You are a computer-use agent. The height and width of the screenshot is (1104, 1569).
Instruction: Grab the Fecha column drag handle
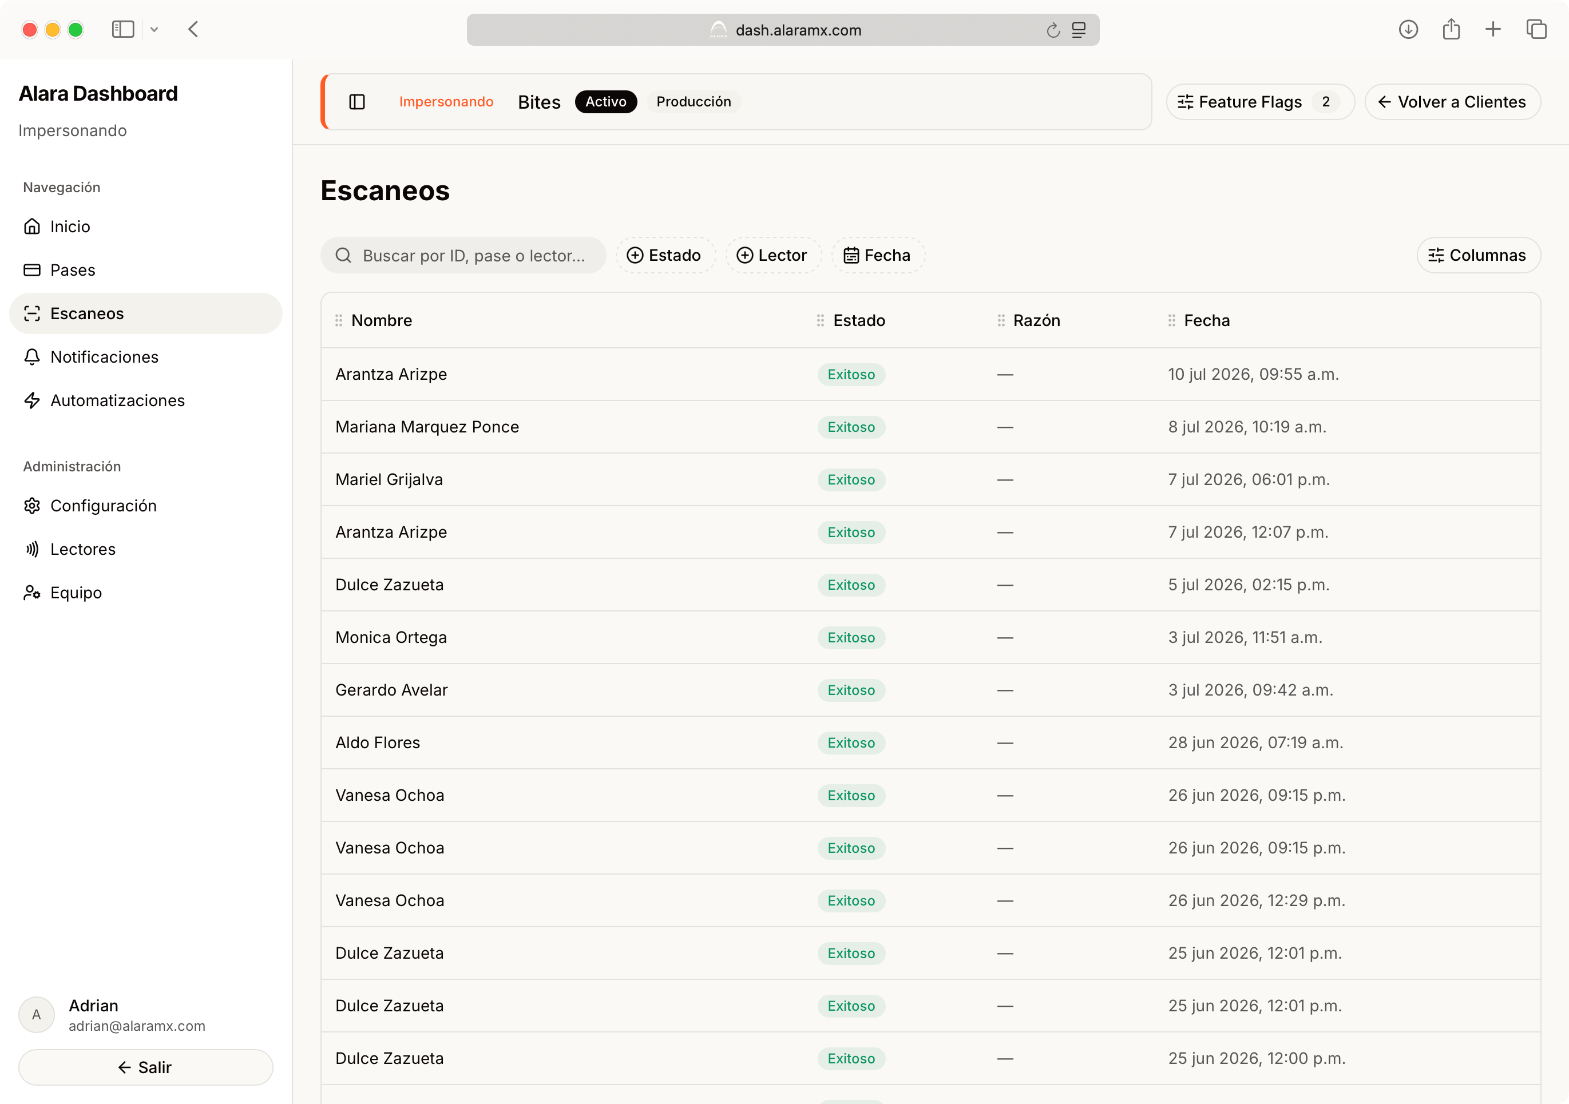1171,320
